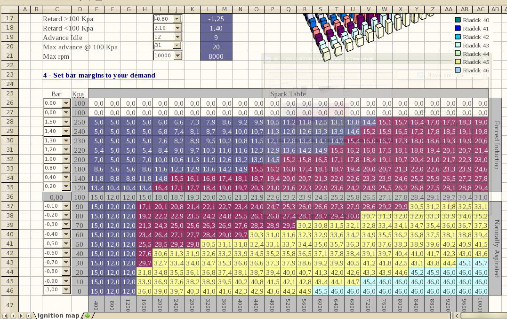Click horizontal scrollbar left arrow
The image size is (507, 319).
pyautogui.click(x=456, y=316)
